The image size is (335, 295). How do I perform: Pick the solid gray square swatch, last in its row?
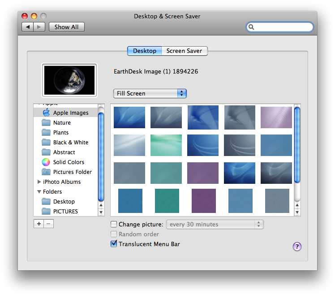pyautogui.click(x=277, y=201)
